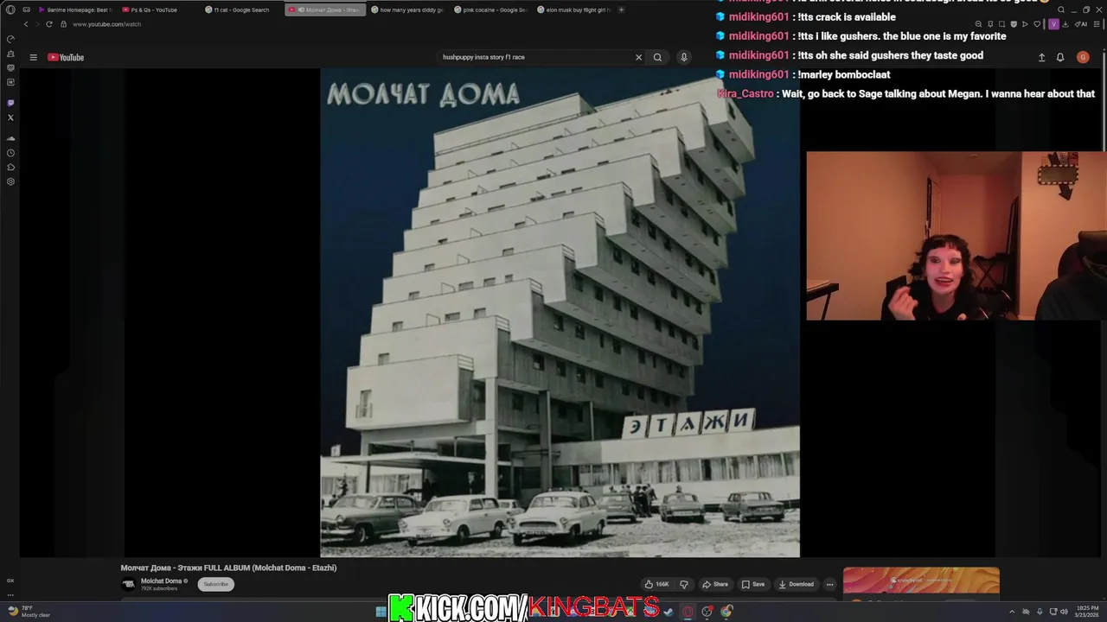Open the browser workspaces icon beside tabs
This screenshot has height=622, width=1107.
pos(26,10)
